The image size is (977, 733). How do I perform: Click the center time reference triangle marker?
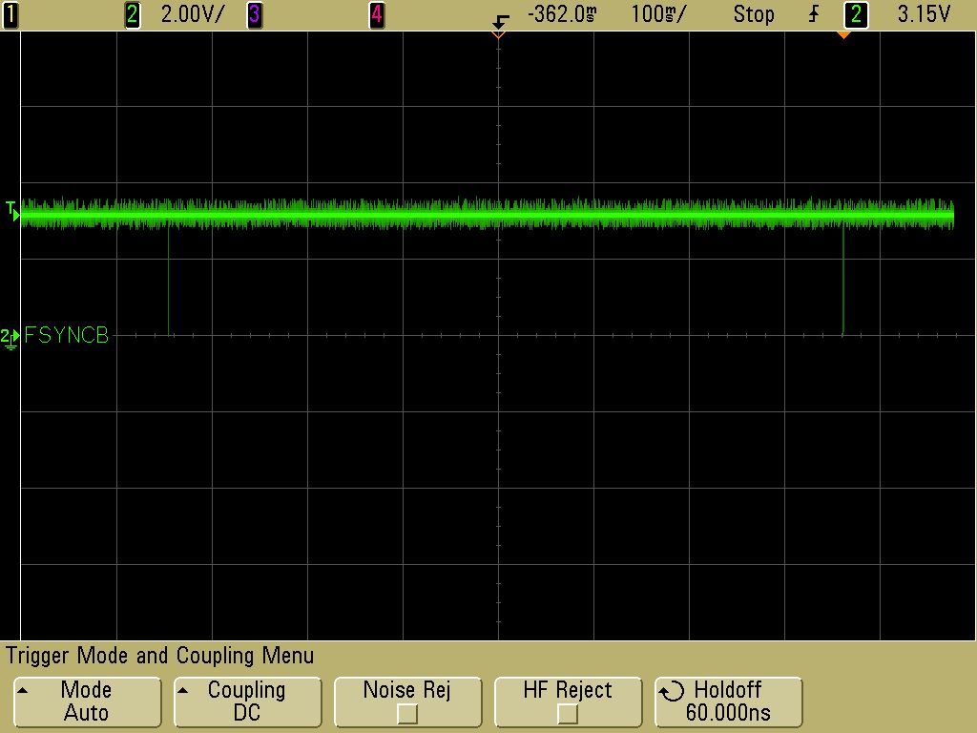[498, 35]
